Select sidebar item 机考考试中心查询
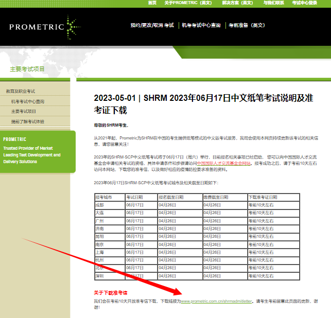331x318 pixels. [28, 101]
